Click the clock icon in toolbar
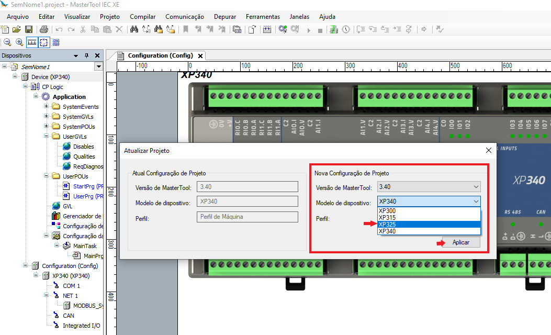 coord(346,29)
